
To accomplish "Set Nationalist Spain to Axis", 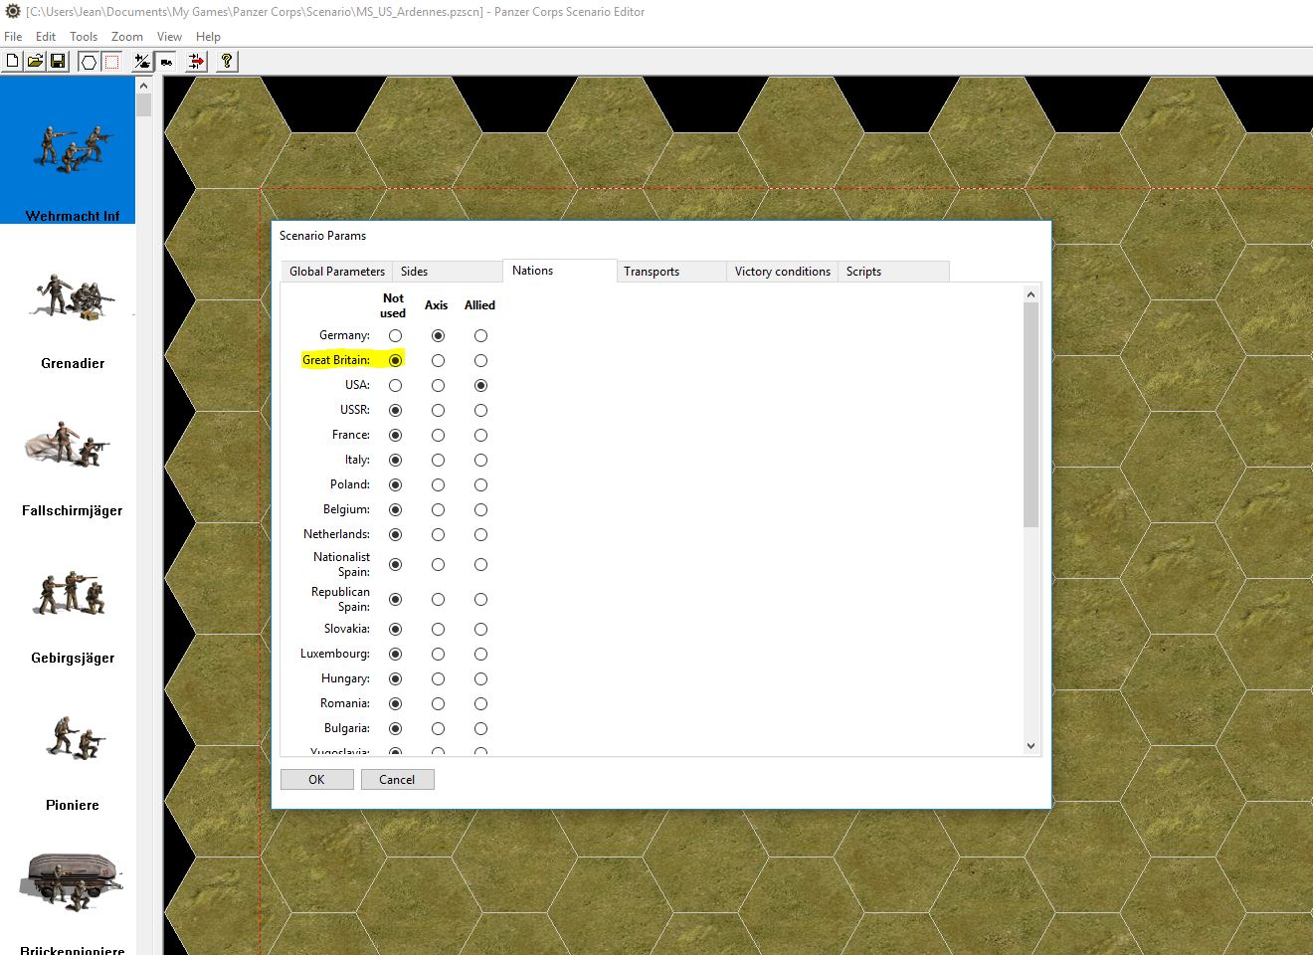I will coord(438,565).
